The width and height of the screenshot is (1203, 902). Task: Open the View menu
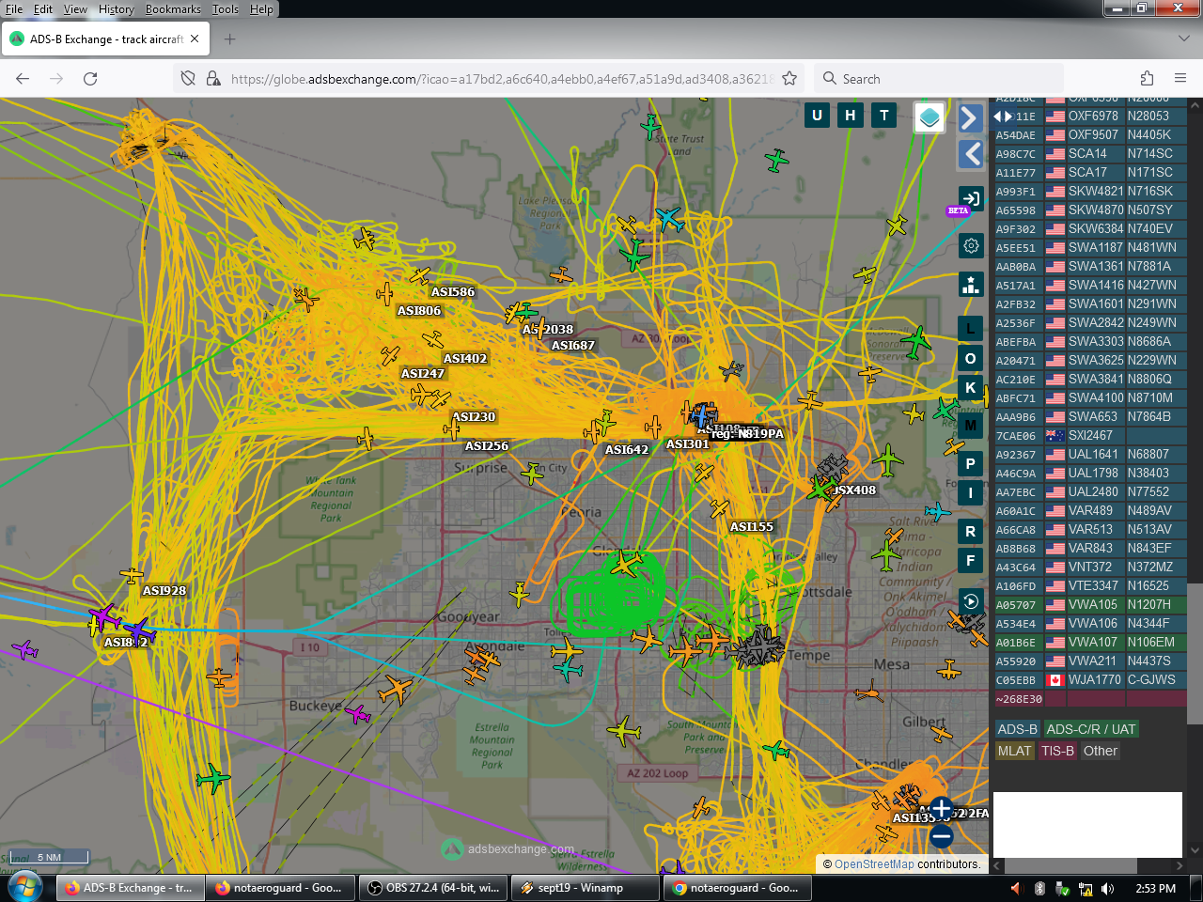click(75, 9)
